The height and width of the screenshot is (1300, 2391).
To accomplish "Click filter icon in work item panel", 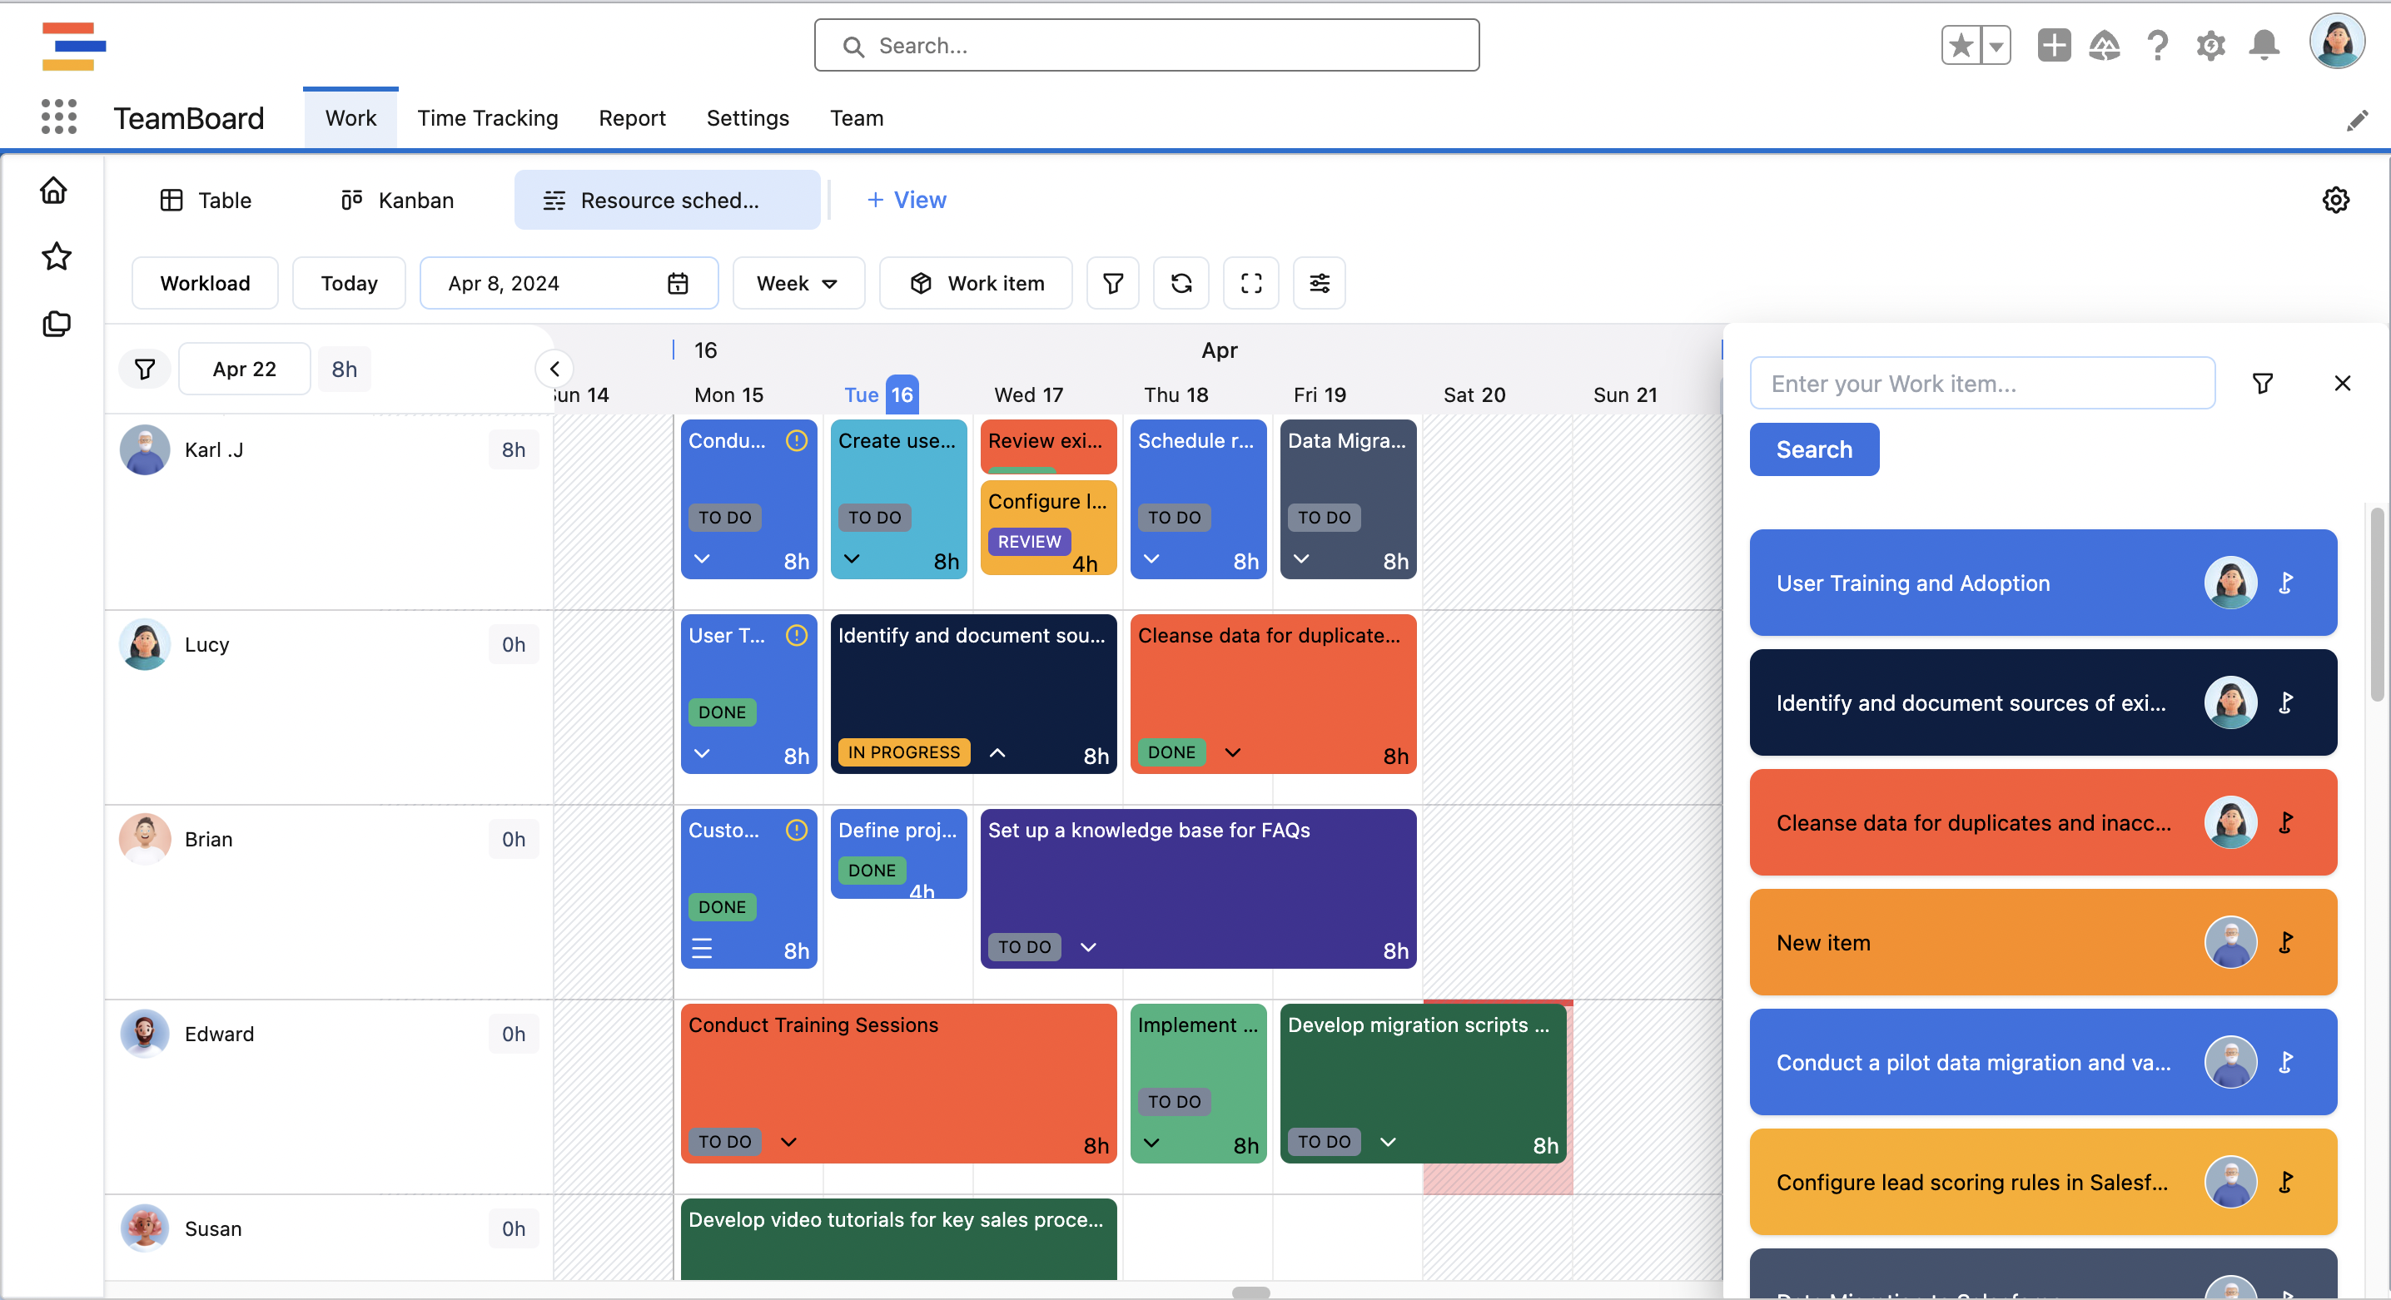I will pyautogui.click(x=2262, y=383).
